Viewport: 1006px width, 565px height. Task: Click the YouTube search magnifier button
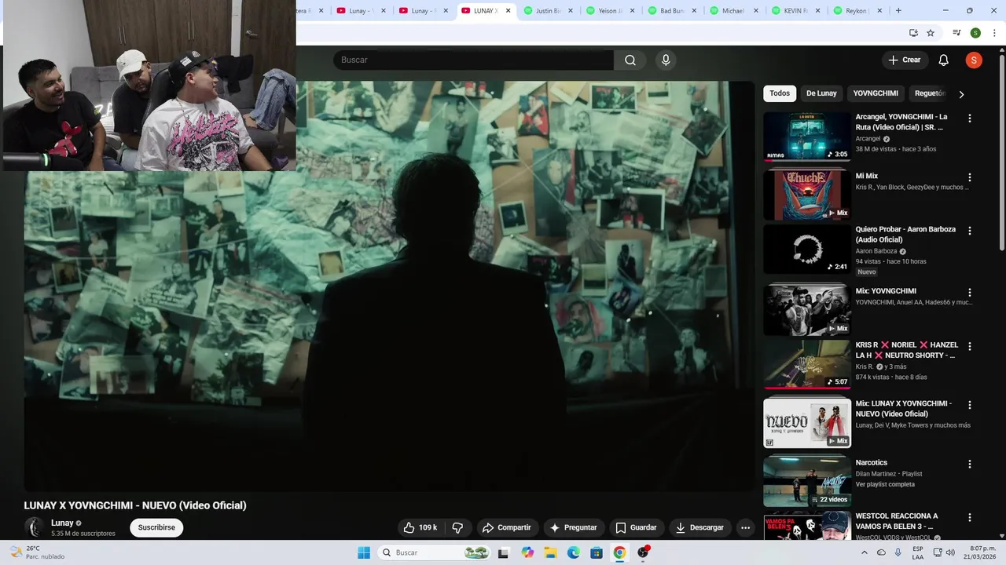(x=630, y=60)
